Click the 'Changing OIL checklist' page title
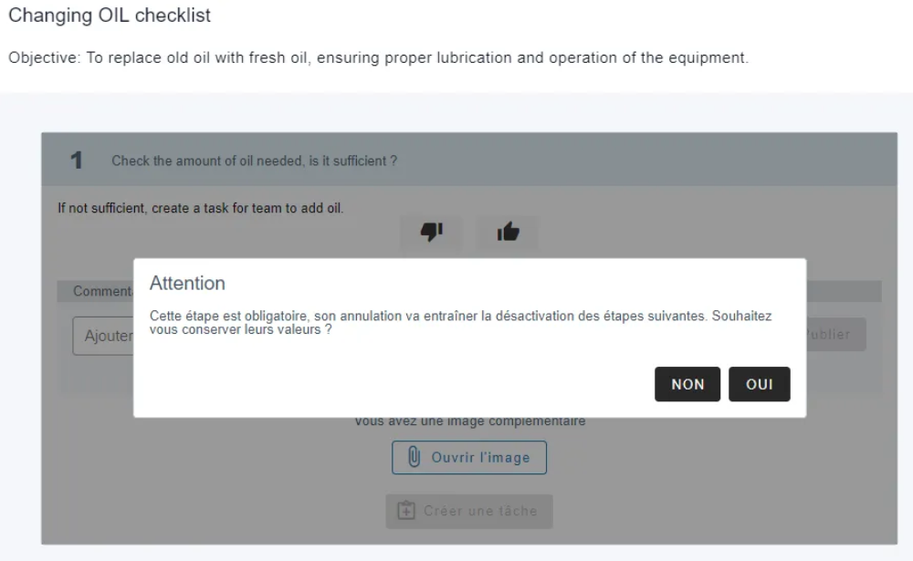The width and height of the screenshot is (913, 561). 110,16
